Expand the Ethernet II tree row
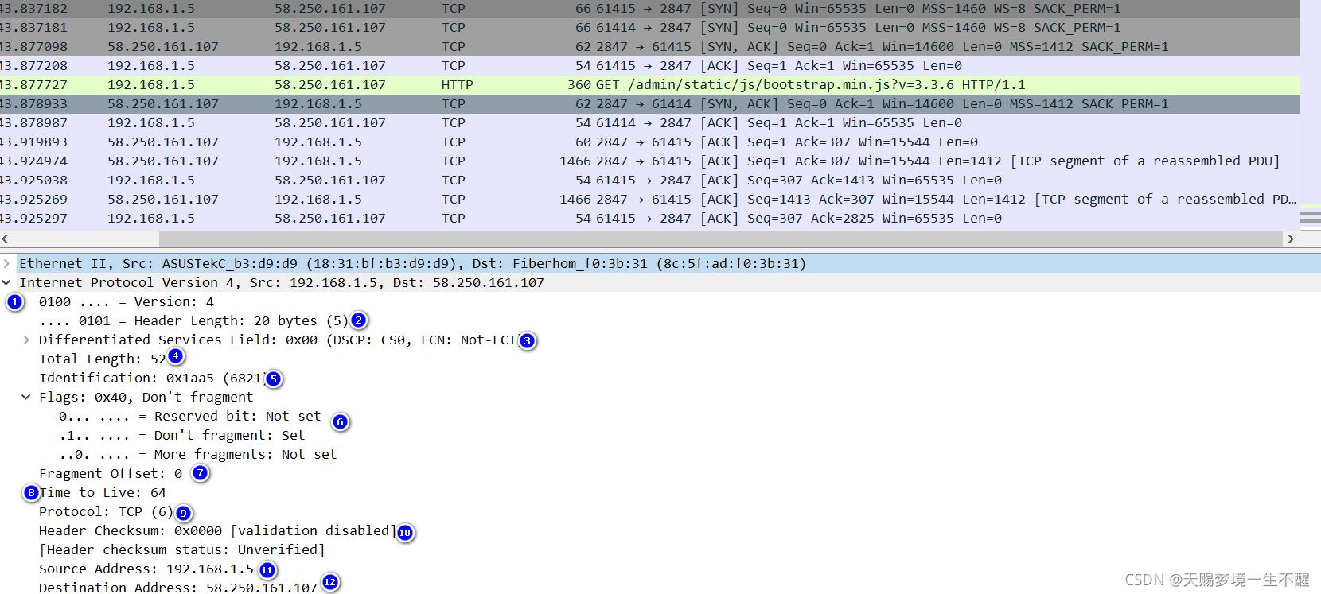1321x594 pixels. [6, 263]
